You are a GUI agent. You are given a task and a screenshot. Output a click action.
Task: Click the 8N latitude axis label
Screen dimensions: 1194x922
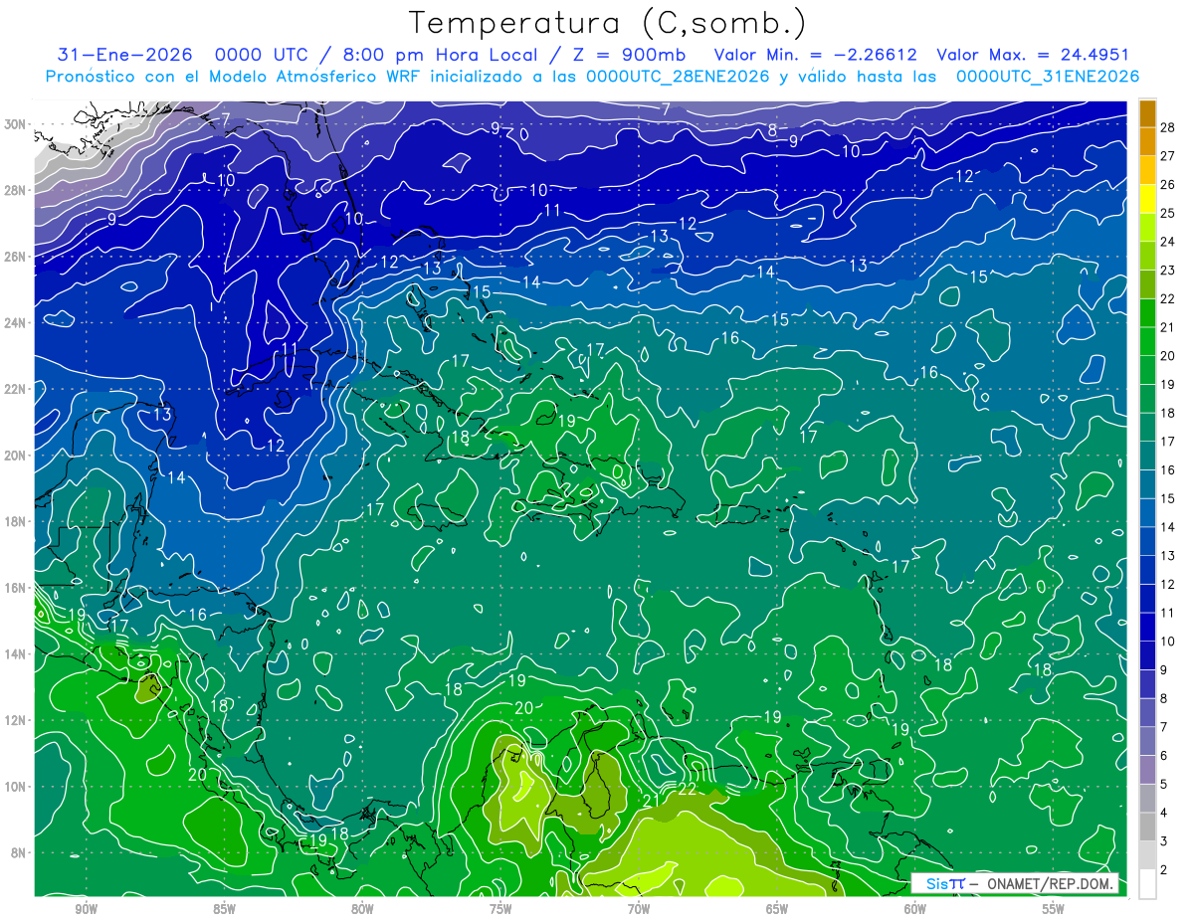[x=20, y=852]
